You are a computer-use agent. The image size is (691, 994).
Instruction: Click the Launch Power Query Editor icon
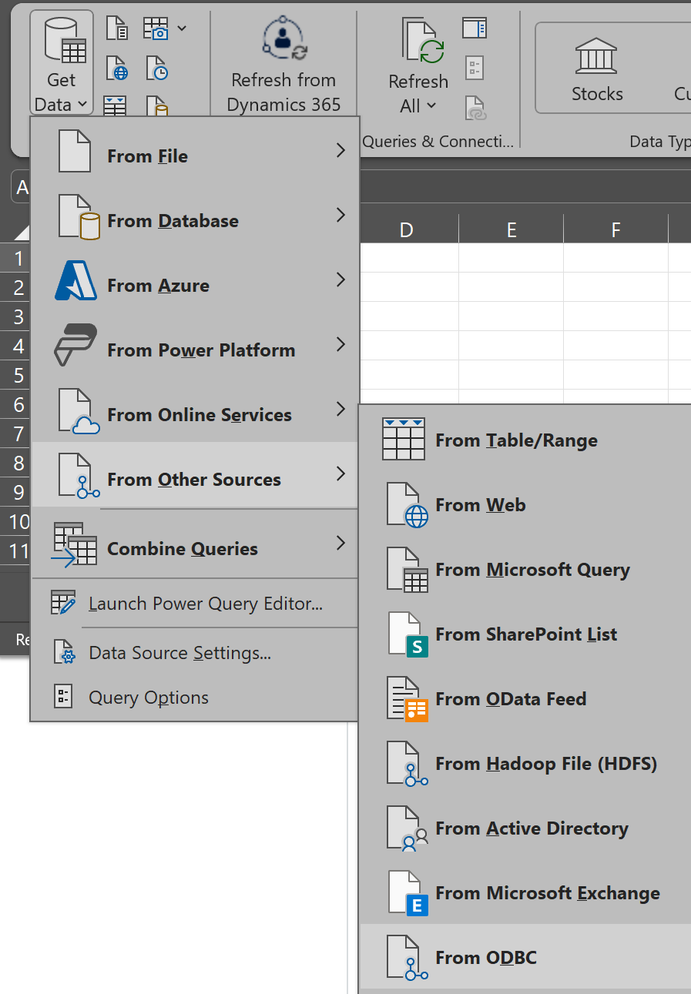[x=63, y=603]
